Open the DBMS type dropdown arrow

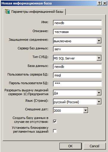click(99, 58)
